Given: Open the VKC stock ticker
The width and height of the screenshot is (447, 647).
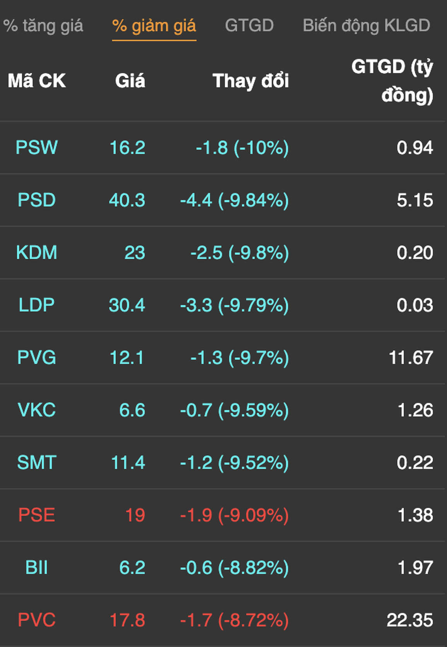Looking at the screenshot, I should (37, 410).
